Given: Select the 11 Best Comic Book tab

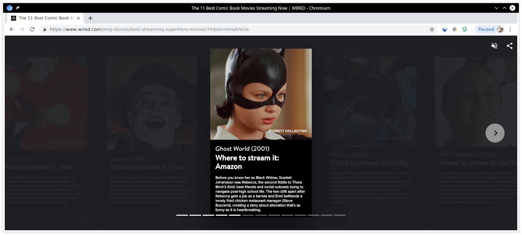Looking at the screenshot, I should click(x=46, y=18).
